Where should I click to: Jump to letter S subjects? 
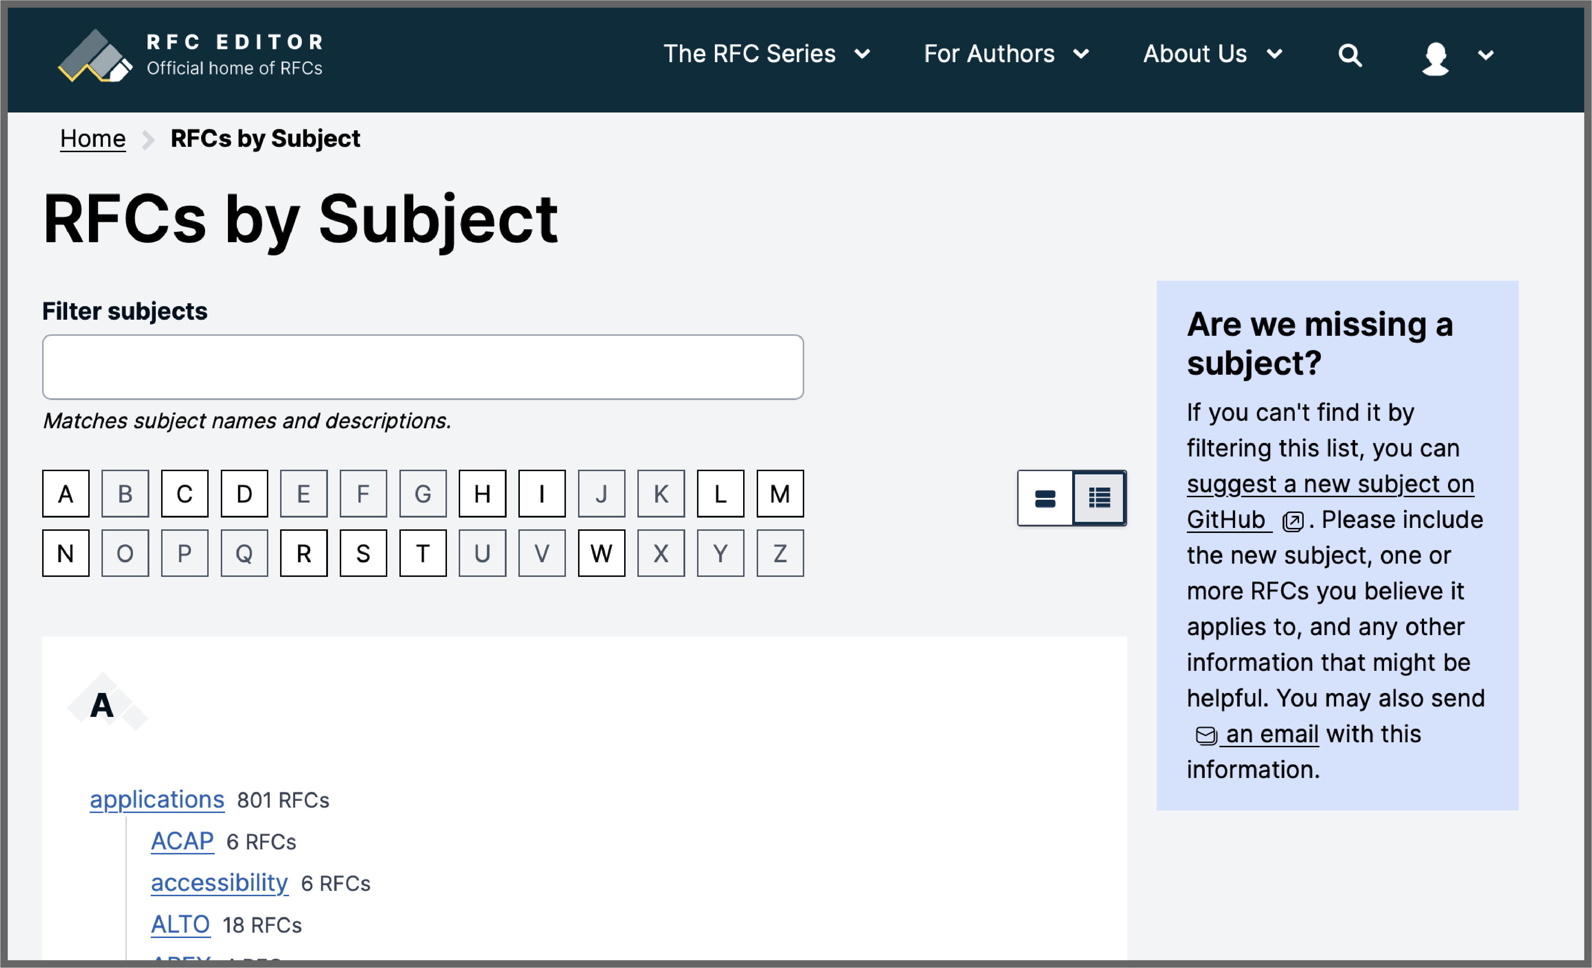363,553
